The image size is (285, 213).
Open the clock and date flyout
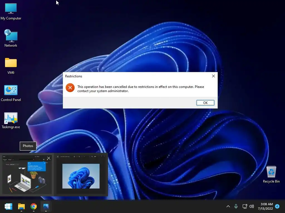coord(266,206)
